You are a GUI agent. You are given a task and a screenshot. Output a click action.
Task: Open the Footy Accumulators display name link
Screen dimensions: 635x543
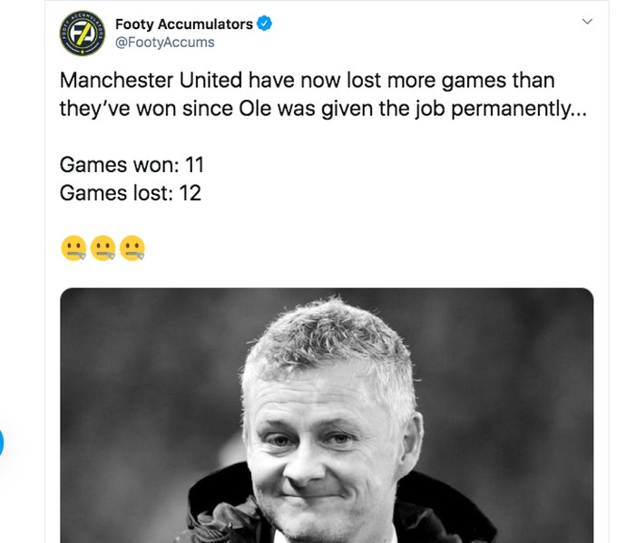184,24
